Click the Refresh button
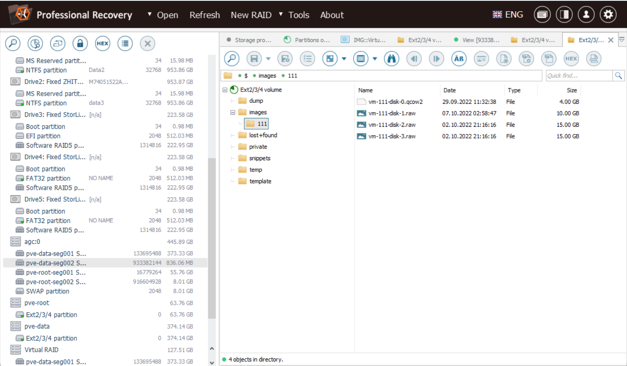 pyautogui.click(x=205, y=15)
